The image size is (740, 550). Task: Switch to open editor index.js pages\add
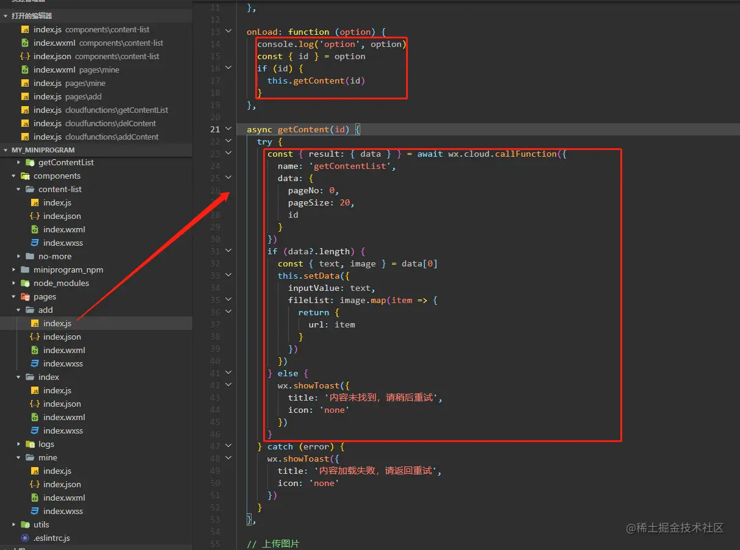tap(96, 96)
